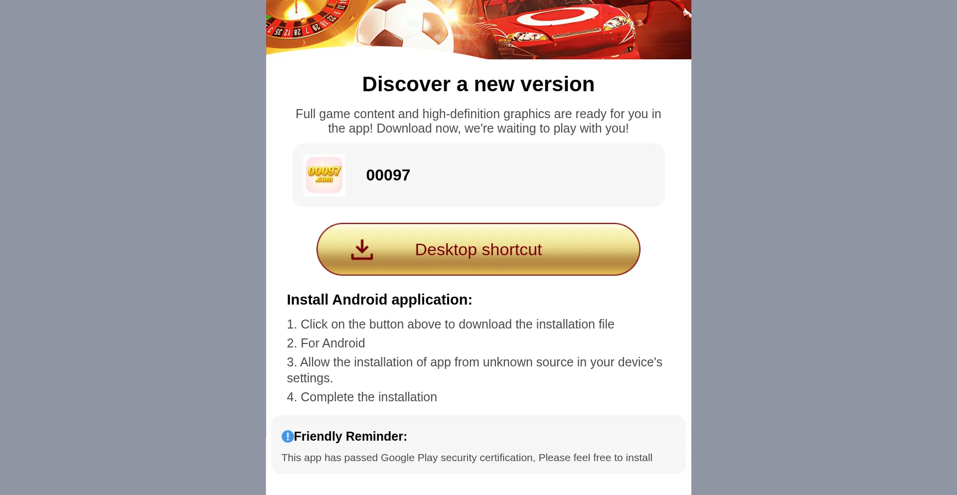The height and width of the screenshot is (495, 957).
Task: Click the 00097 app name text
Action: coord(388,175)
